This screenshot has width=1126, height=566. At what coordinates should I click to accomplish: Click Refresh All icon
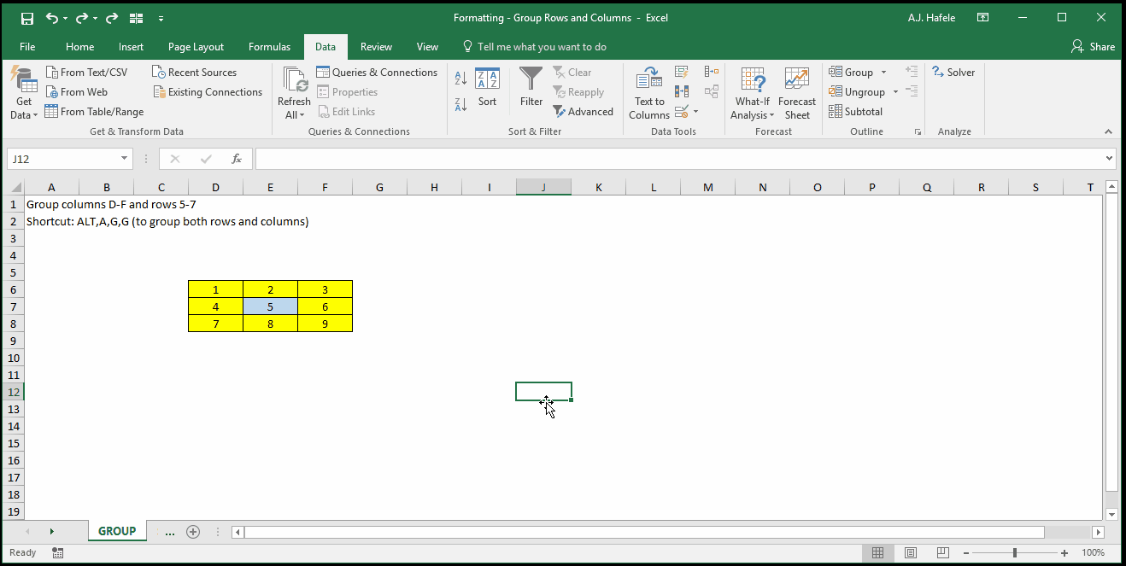coord(296,79)
